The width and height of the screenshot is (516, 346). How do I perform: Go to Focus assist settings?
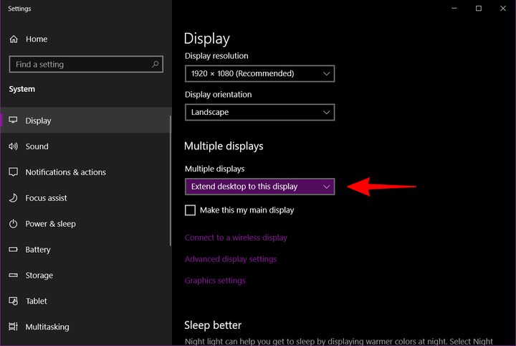pos(85,197)
